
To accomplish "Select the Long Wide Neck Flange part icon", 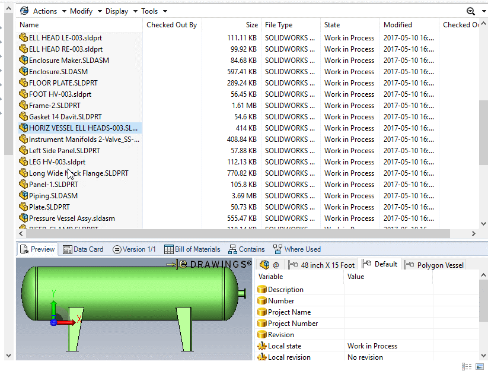I will (x=23, y=173).
